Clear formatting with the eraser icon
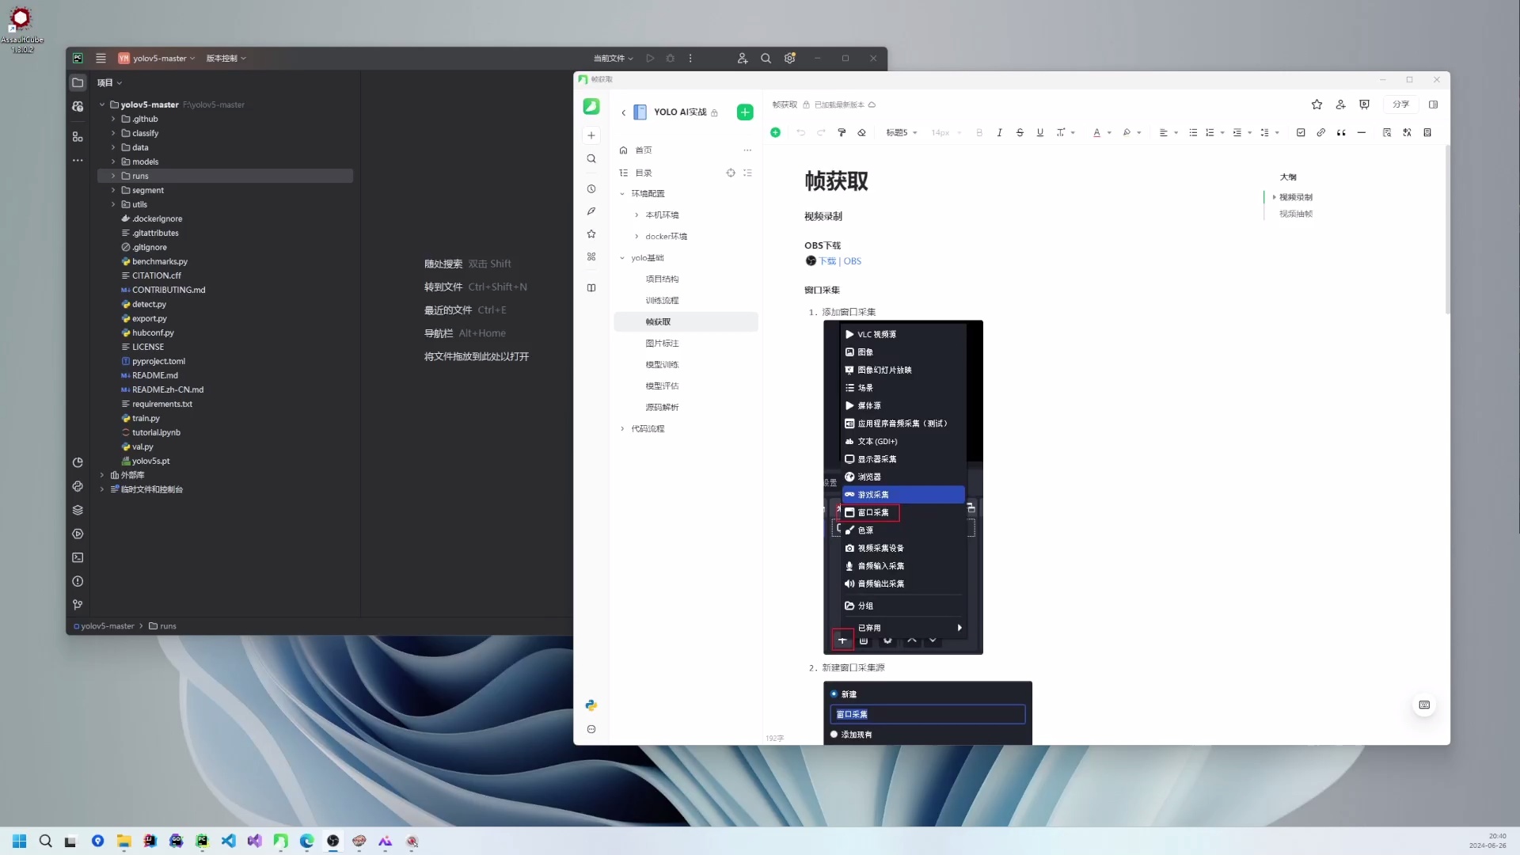This screenshot has height=855, width=1520. [x=862, y=132]
